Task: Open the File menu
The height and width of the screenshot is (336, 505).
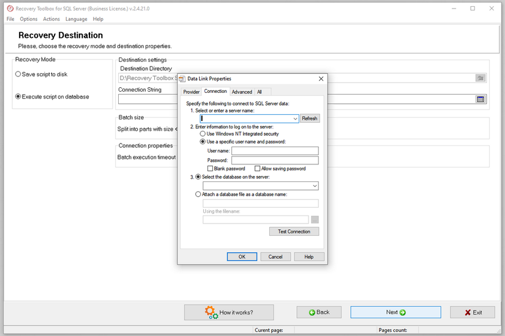Action: tap(10, 19)
